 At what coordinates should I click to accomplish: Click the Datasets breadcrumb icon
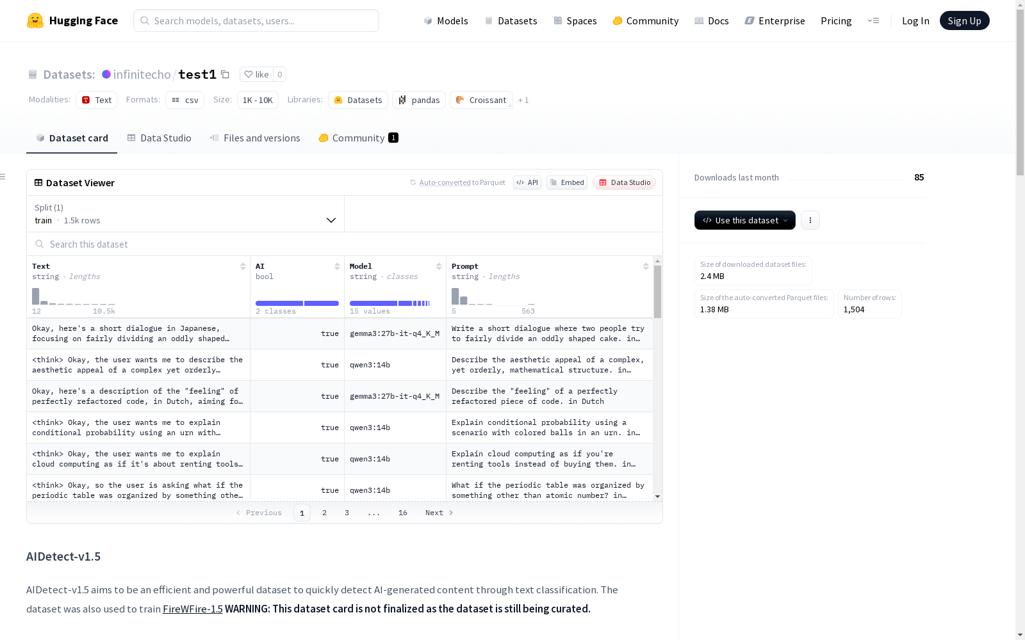pos(33,74)
